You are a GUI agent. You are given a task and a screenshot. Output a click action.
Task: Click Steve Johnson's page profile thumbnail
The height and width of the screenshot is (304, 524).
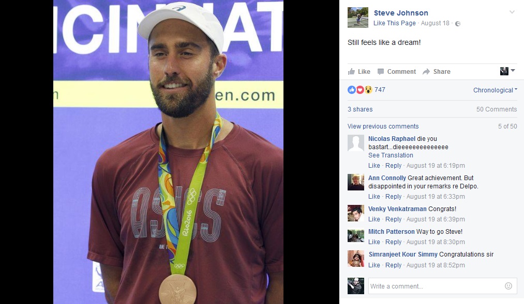(358, 18)
